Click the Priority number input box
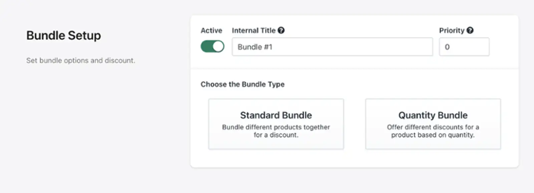 [x=464, y=47]
